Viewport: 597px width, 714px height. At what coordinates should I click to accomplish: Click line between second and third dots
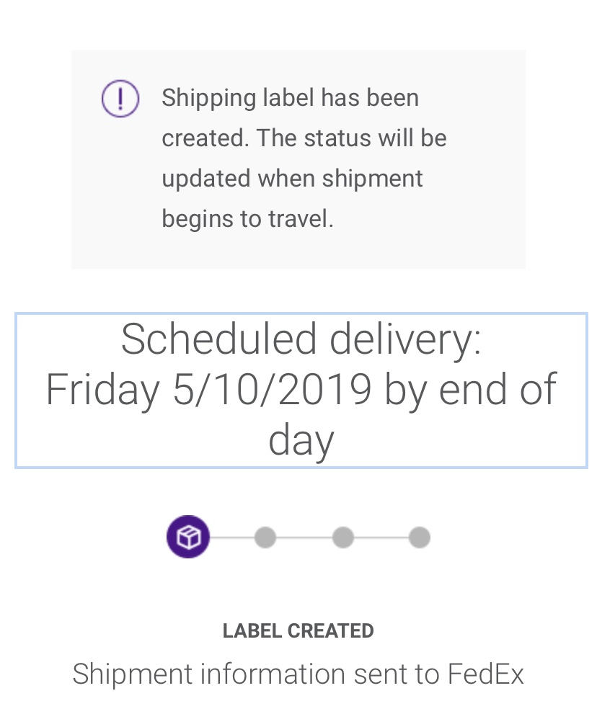tap(304, 537)
